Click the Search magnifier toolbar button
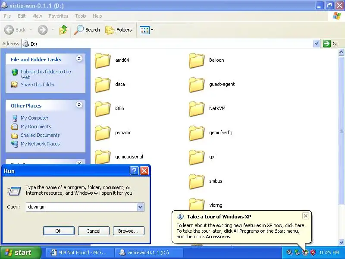Screen dimensions: 345x259 87,30
